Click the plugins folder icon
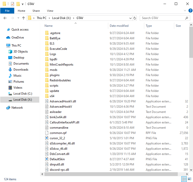 tap(47, 75)
